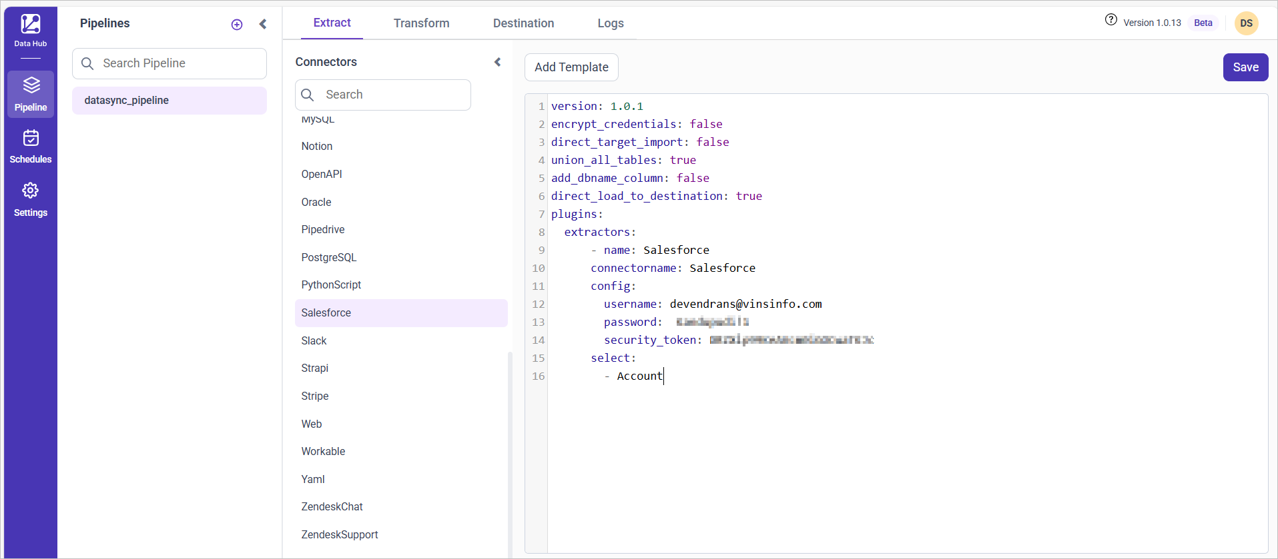Open the Schedules section in sidebar
Screen dimensions: 1278x559
pos(31,147)
